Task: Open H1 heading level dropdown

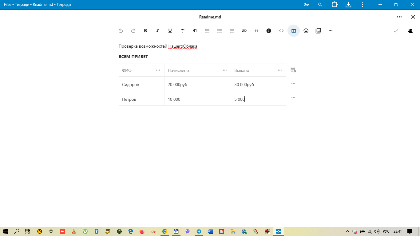Action: 195,31
